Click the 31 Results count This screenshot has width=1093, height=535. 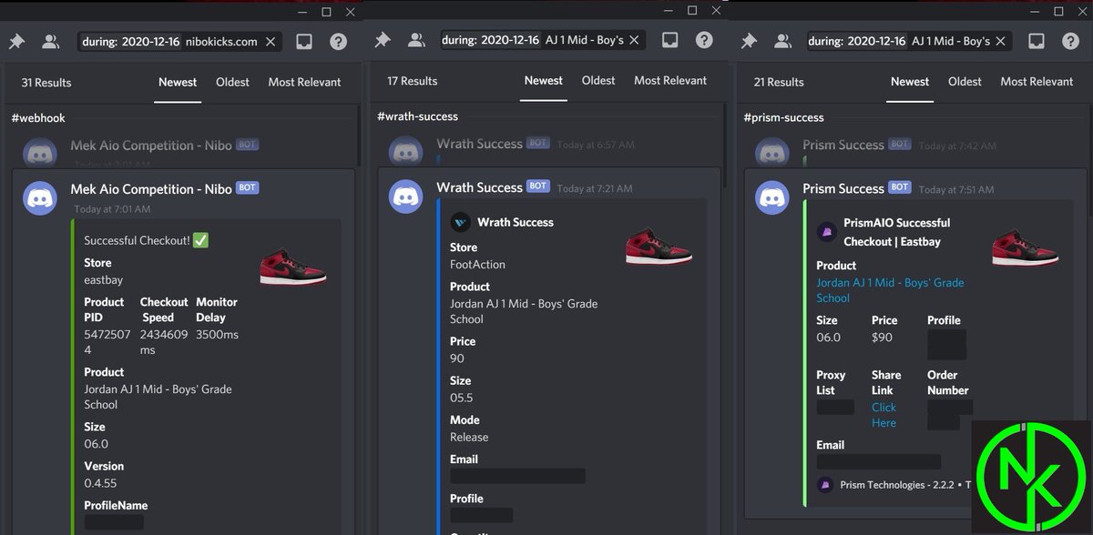tap(46, 82)
